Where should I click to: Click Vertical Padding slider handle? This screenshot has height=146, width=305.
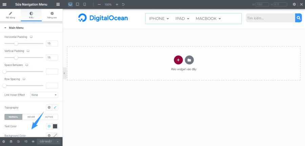[x=16, y=57]
